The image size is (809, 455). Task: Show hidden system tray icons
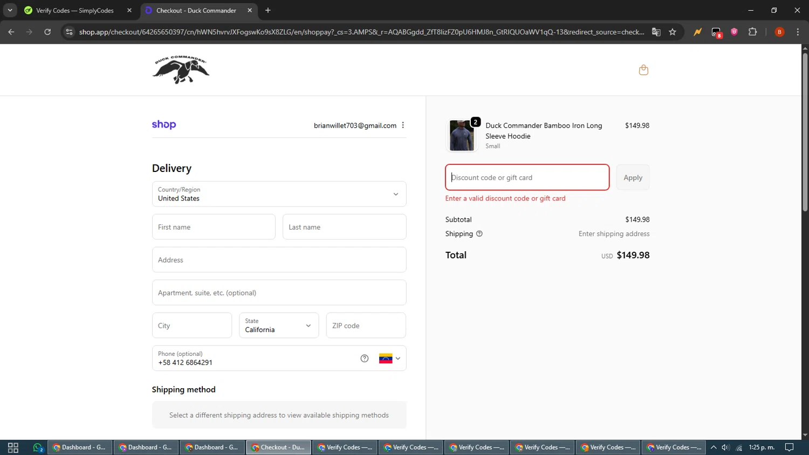coord(714,447)
